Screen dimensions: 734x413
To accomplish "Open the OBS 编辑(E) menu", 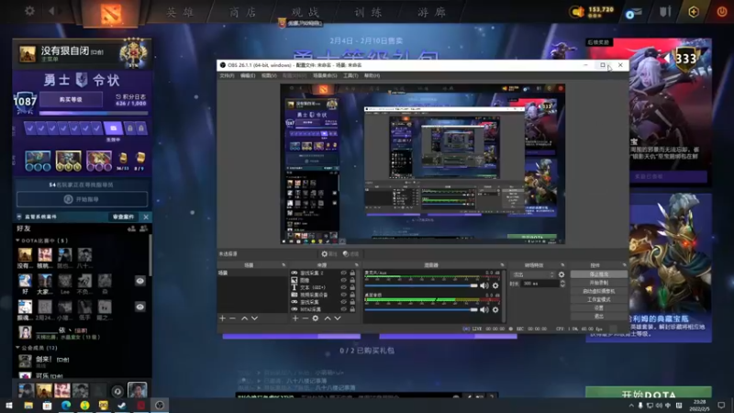I will [248, 75].
